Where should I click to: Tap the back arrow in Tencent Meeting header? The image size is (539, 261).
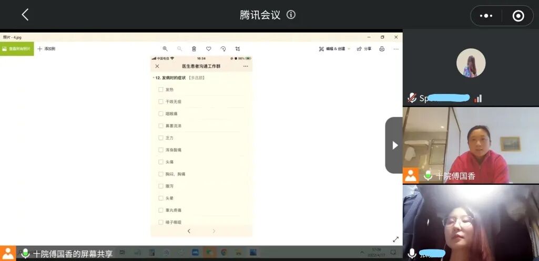pyautogui.click(x=25, y=15)
